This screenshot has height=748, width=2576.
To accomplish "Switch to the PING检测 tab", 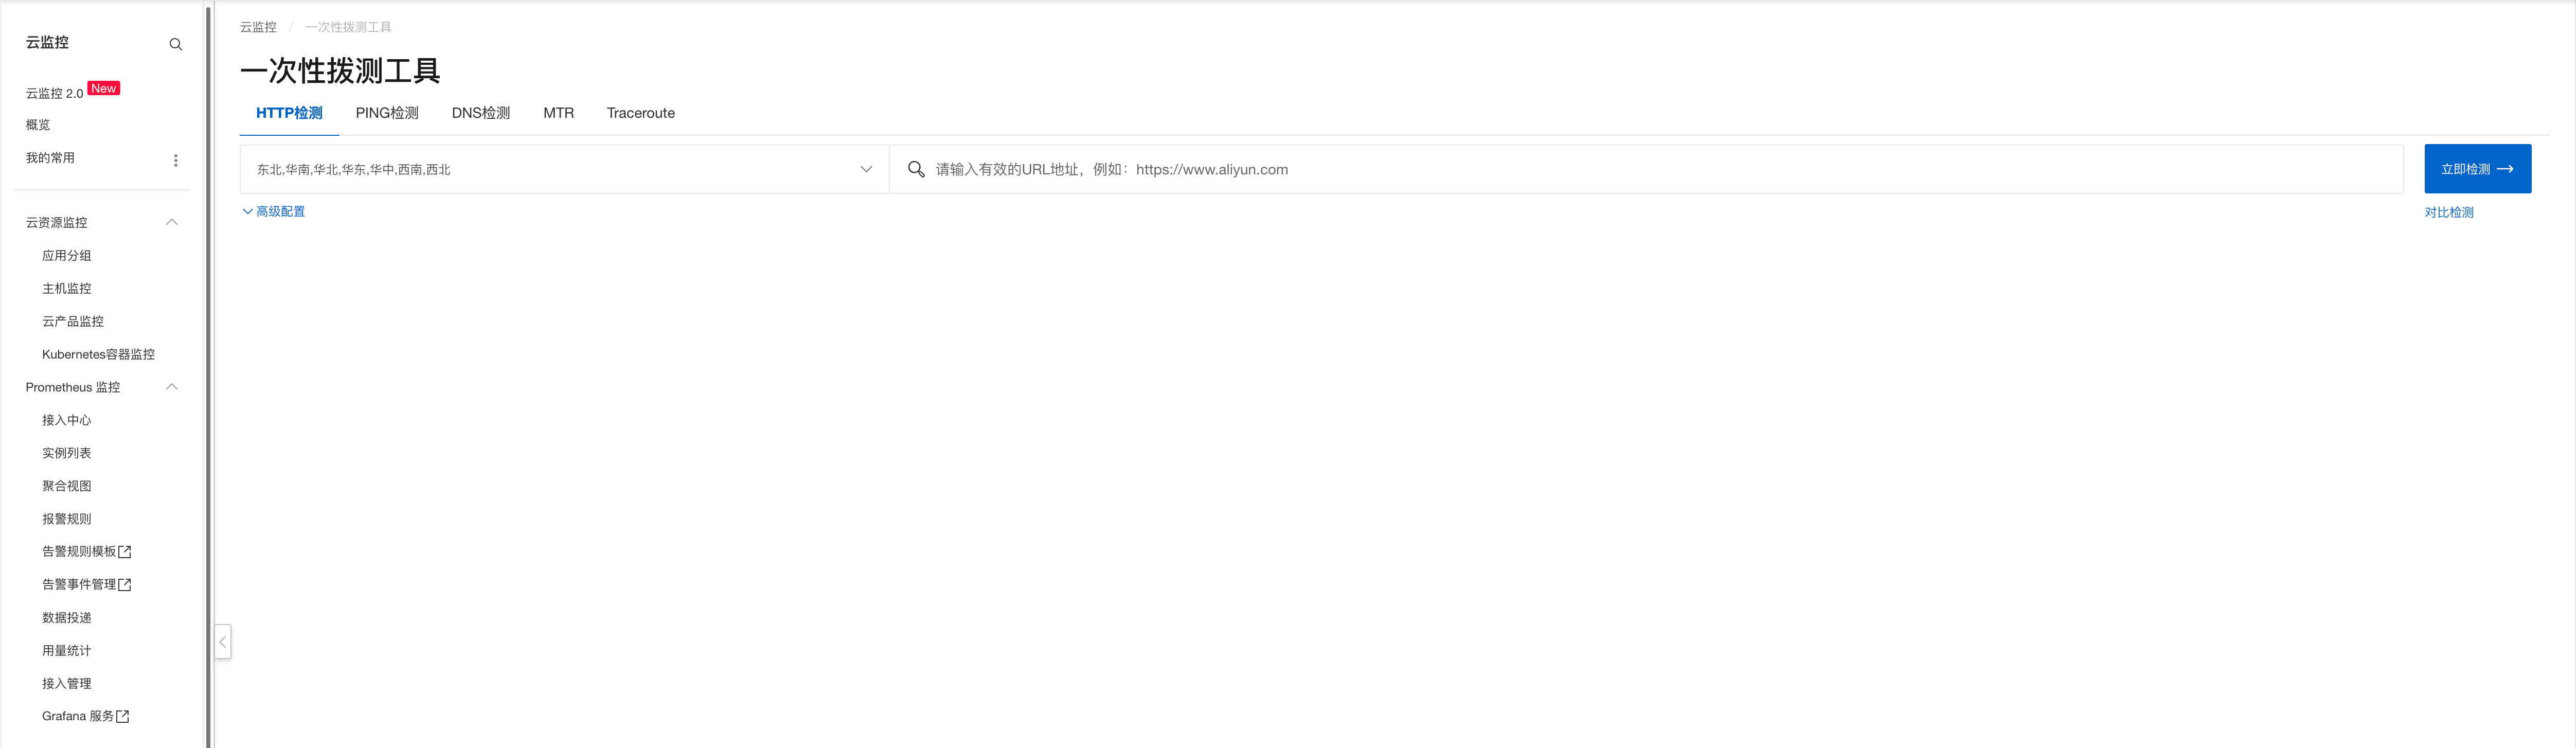I will 387,113.
